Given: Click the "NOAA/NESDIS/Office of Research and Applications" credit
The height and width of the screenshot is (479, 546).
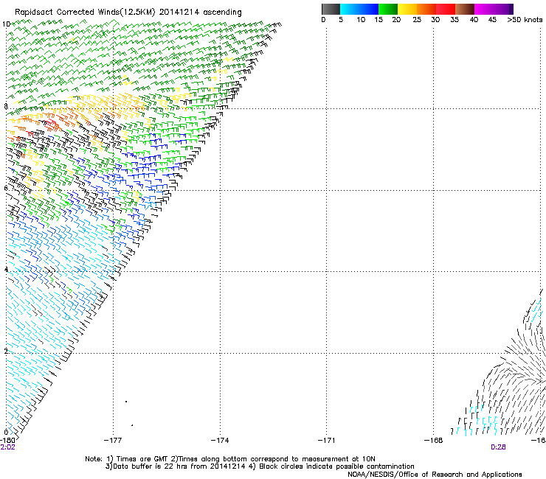Looking at the screenshot, I should pyautogui.click(x=435, y=475).
